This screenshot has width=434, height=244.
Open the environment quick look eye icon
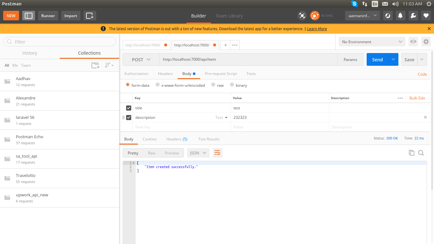tap(413, 42)
